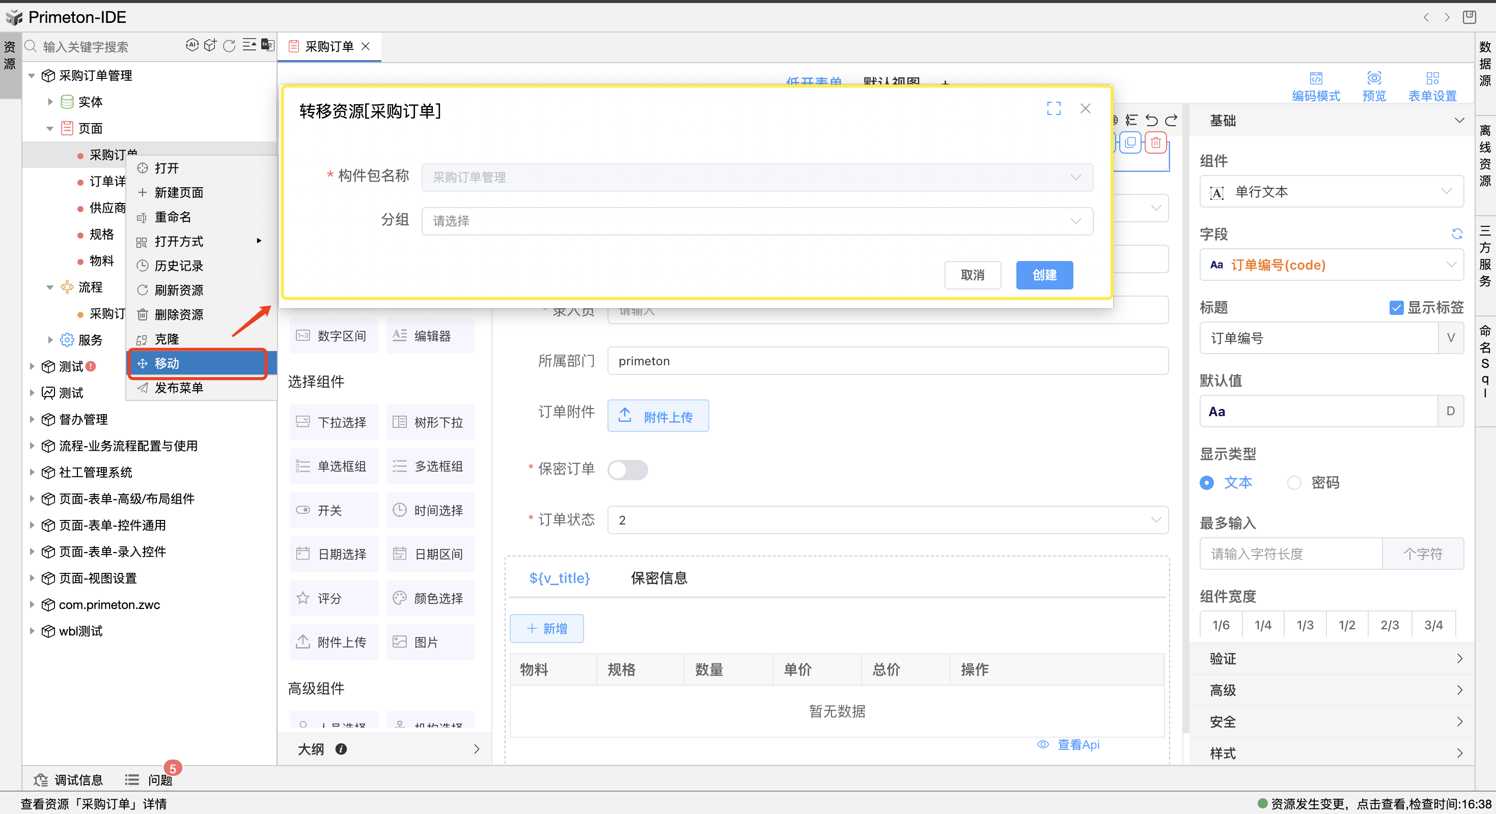
Task: Click the fullscreen icon in transfer dialog
Action: [x=1054, y=108]
